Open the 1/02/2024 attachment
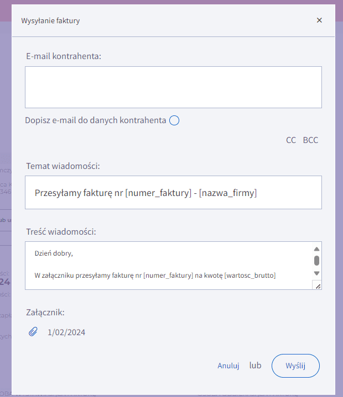Screen dimensions: 343x397 [66, 332]
